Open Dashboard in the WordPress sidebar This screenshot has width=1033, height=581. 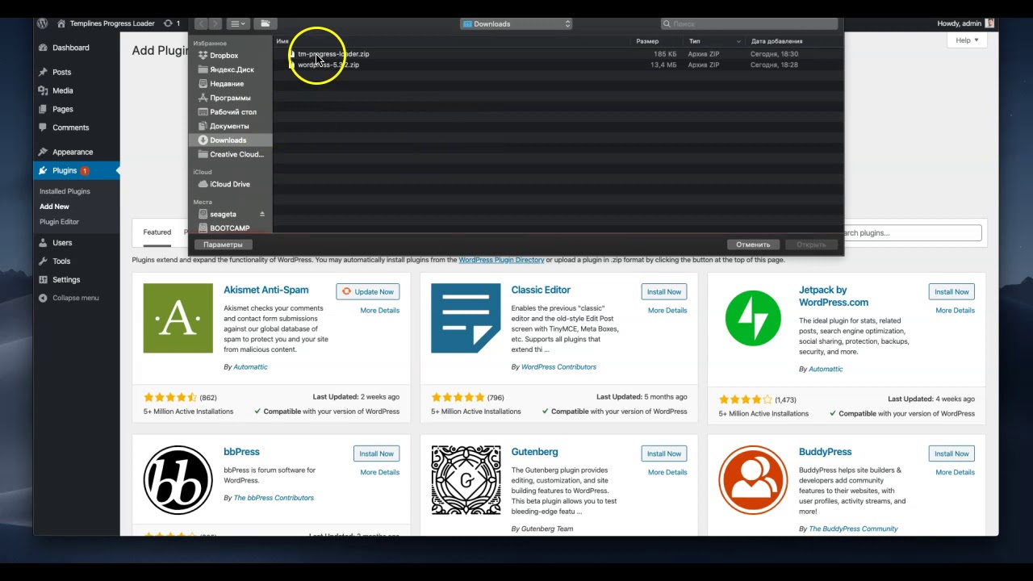(x=70, y=48)
